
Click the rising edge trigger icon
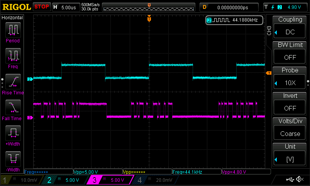point(273,7)
